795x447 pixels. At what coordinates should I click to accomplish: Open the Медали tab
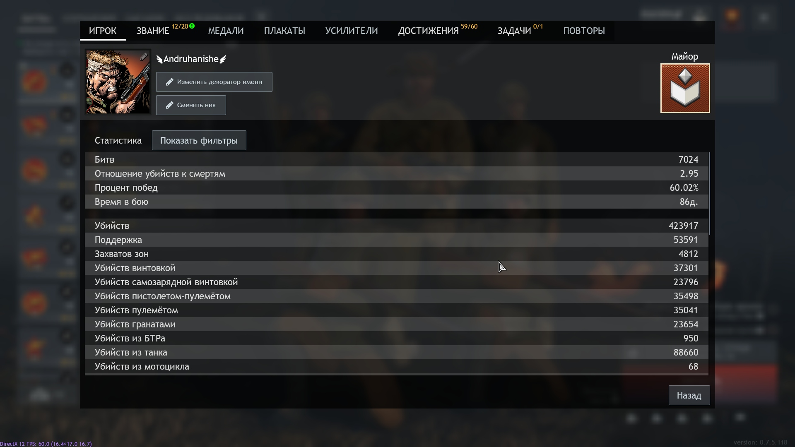[x=226, y=31]
